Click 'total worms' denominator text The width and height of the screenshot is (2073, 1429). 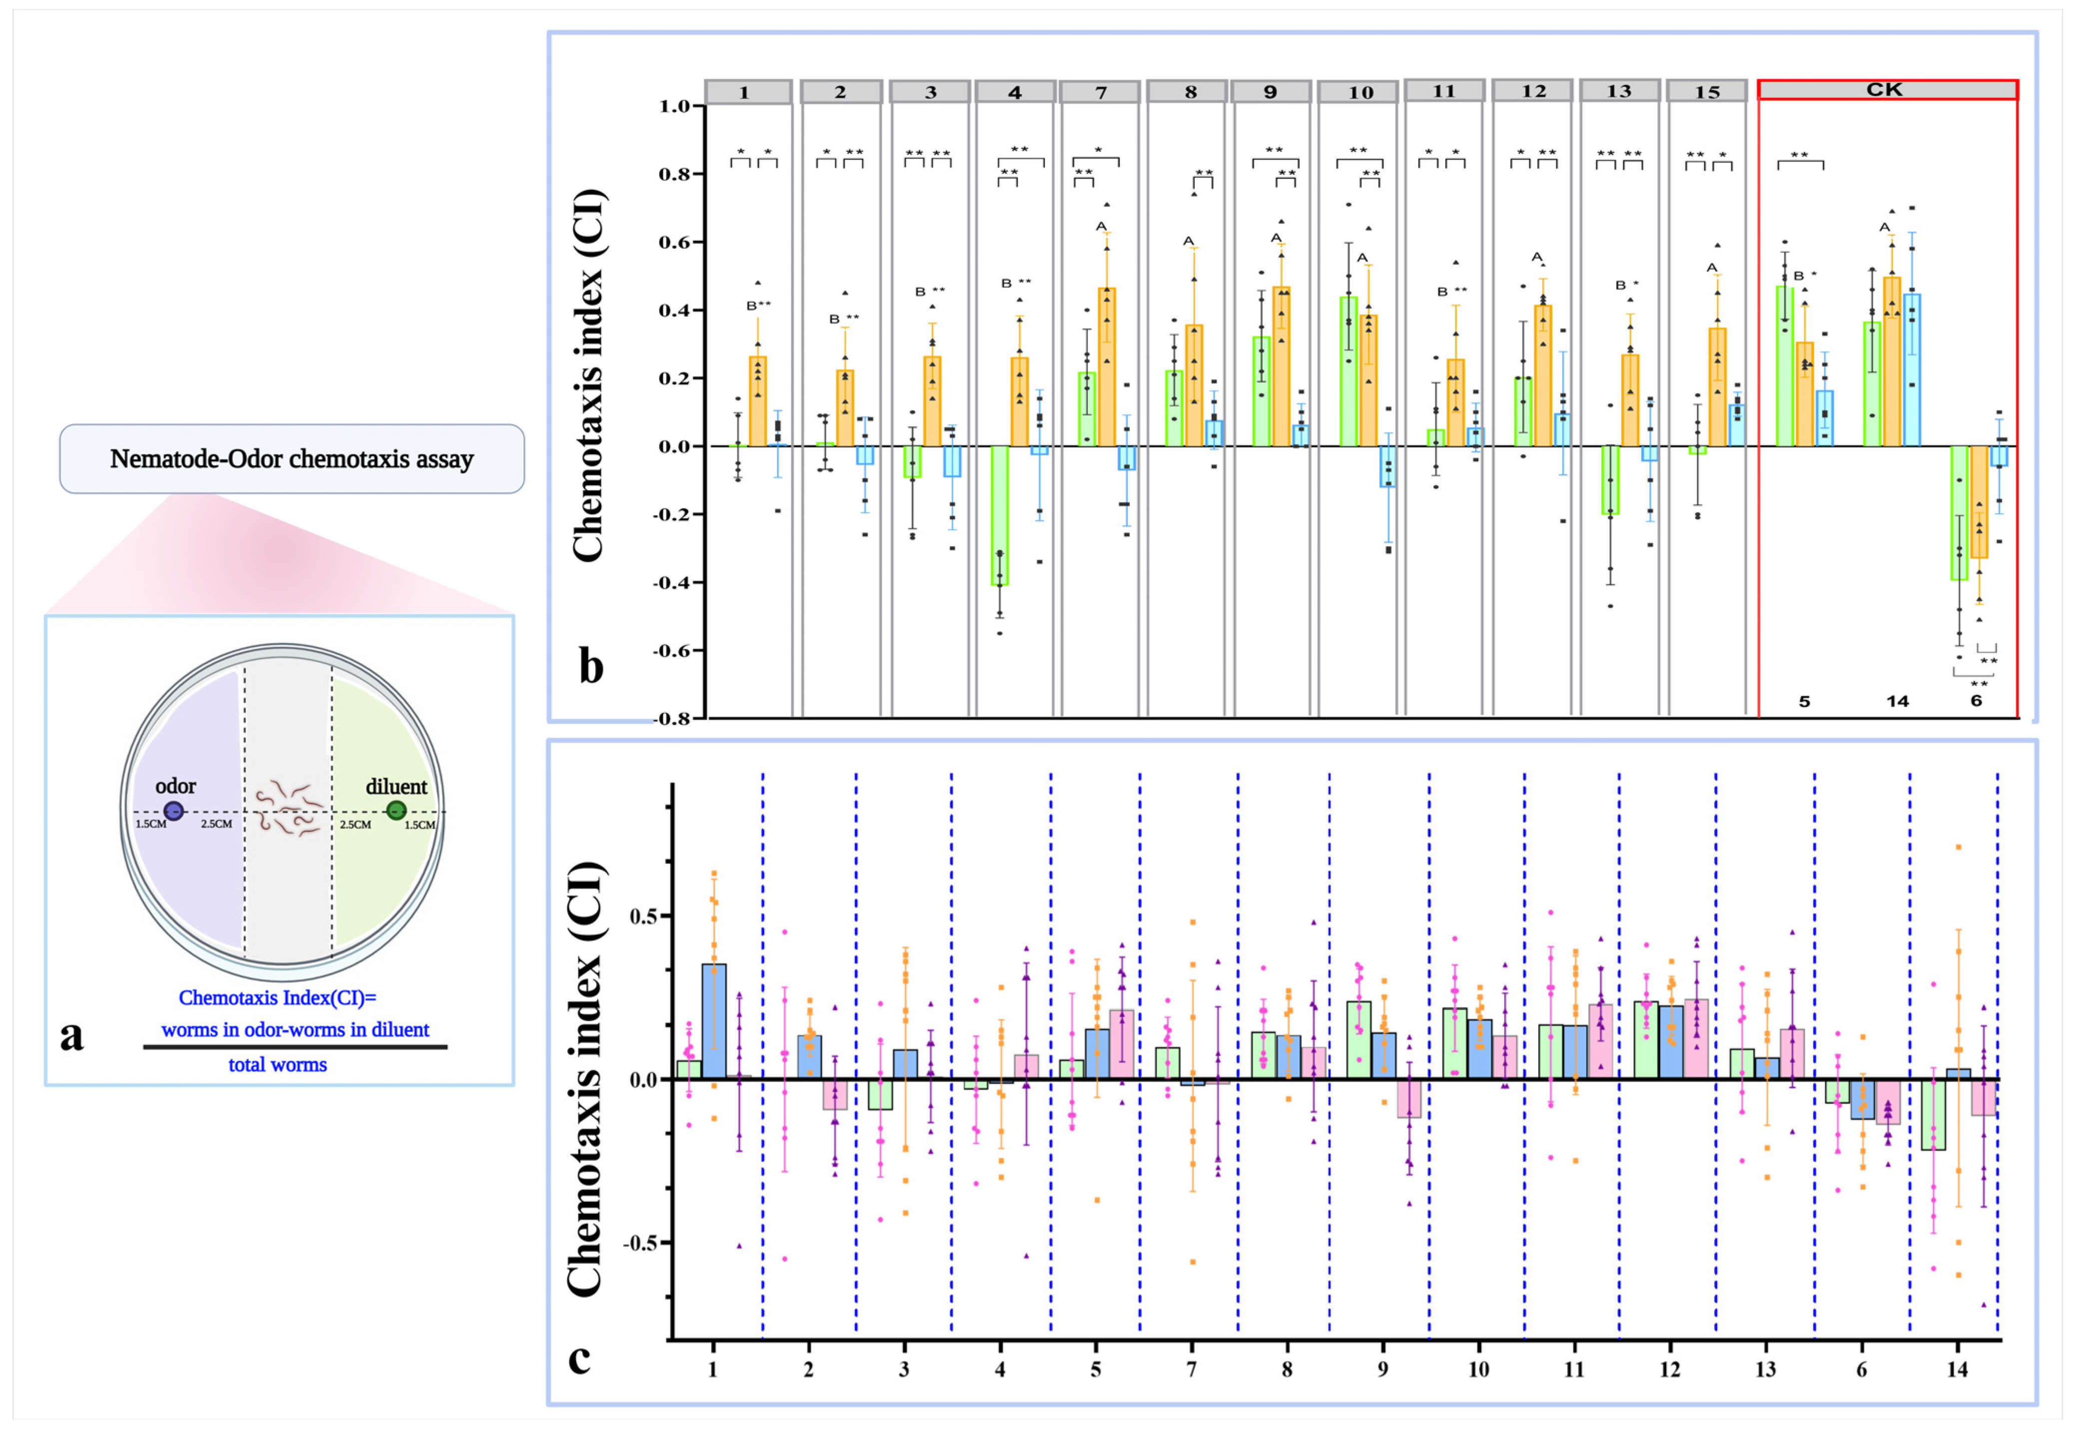278,1065
